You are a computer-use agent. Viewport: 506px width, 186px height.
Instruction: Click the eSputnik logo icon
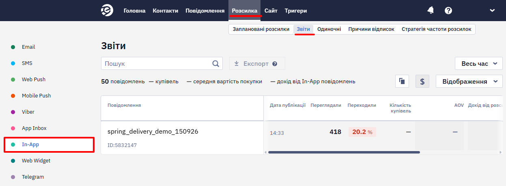pos(107,11)
